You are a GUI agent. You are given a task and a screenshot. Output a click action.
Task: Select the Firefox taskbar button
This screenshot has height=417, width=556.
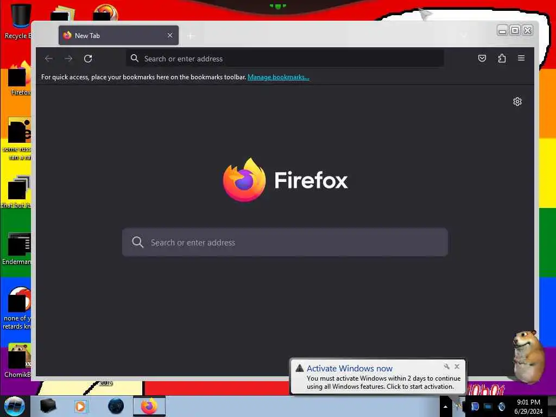tap(149, 406)
